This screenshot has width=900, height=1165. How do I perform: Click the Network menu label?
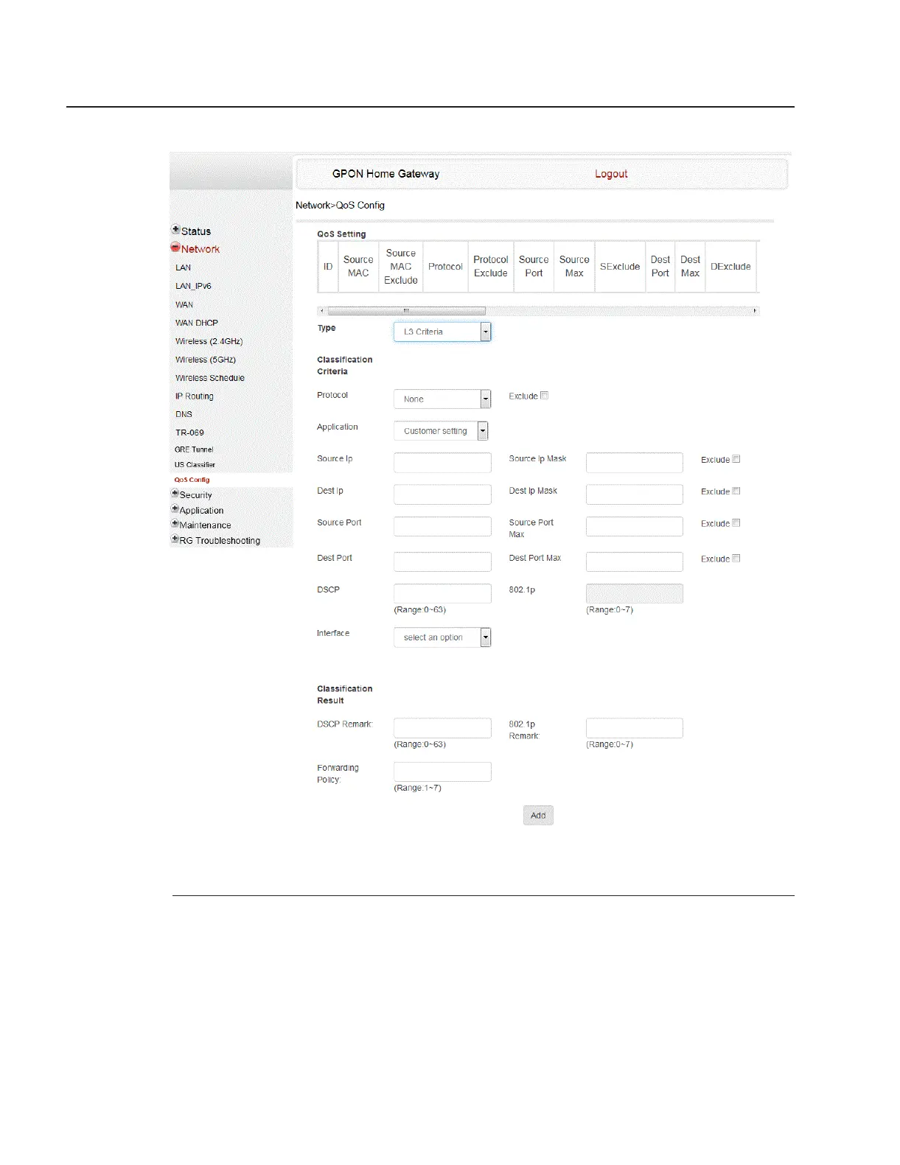click(200, 249)
